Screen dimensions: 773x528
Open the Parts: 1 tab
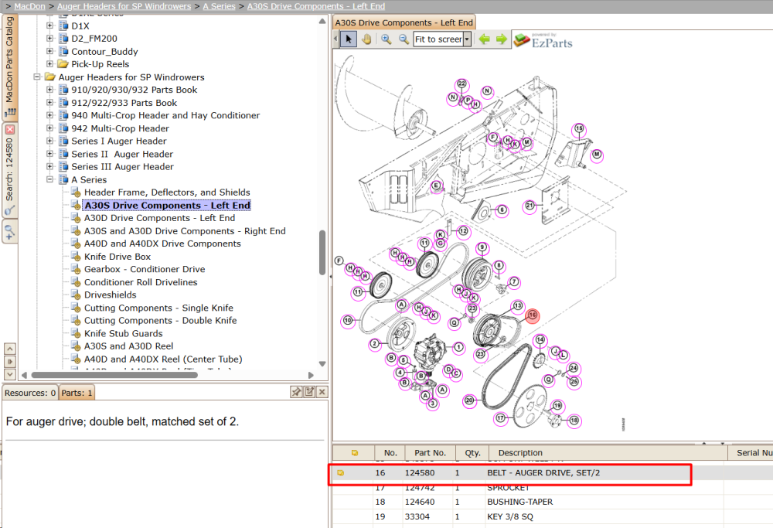click(x=77, y=393)
